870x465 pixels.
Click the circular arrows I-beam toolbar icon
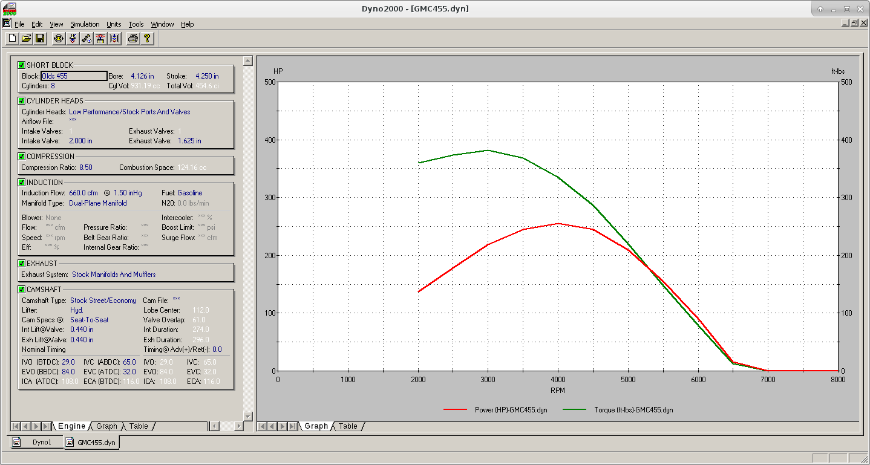59,39
